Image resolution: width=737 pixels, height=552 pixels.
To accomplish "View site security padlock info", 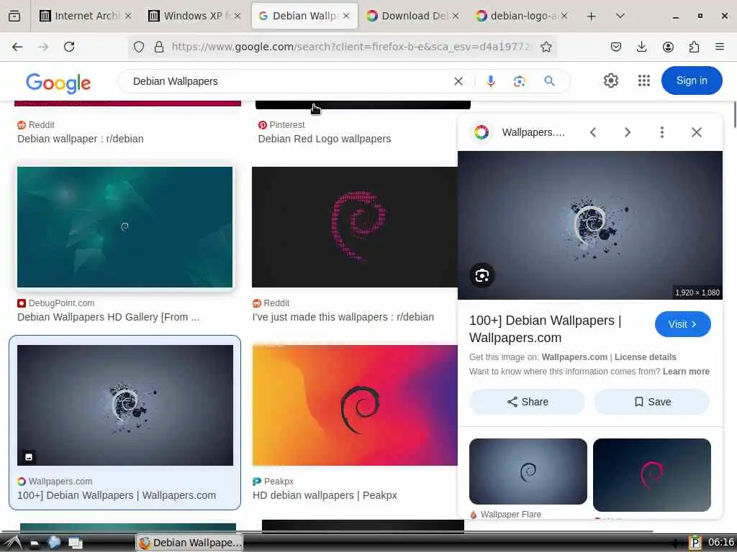I will [x=159, y=47].
